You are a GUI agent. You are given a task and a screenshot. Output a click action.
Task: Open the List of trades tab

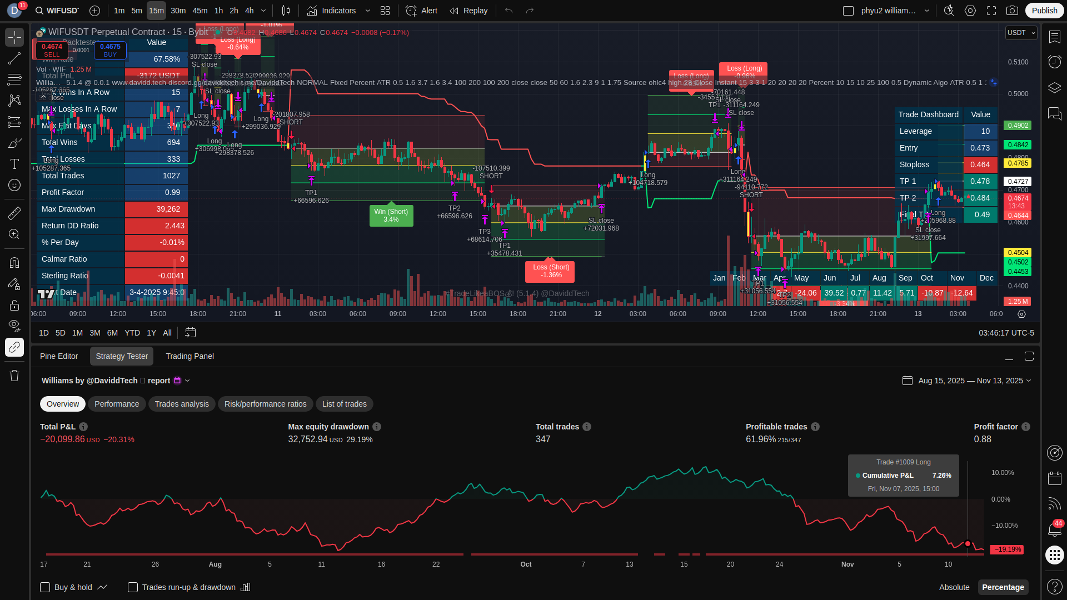(x=344, y=404)
